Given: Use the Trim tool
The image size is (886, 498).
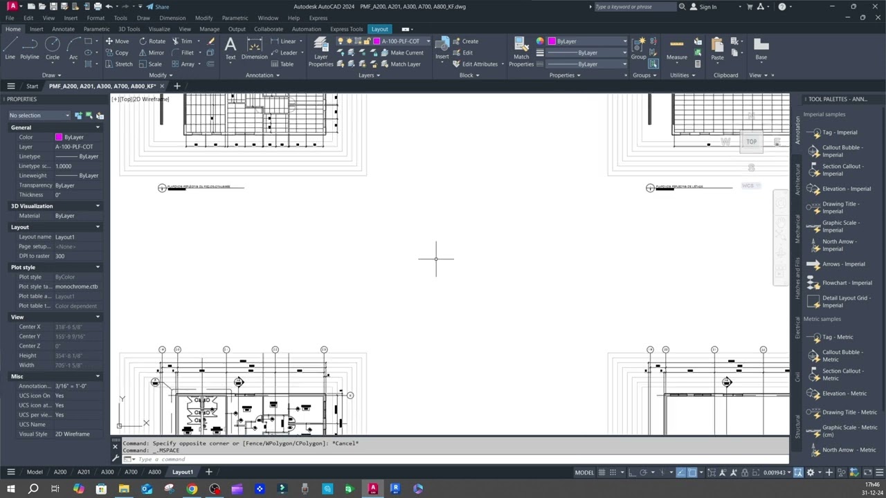Looking at the screenshot, I should click(x=181, y=41).
